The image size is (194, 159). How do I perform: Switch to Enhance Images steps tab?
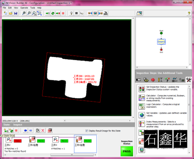coord(145,80)
